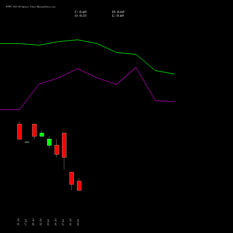233x233 pixels.
Task: Click the larger green candle at 23 Jul
Action: coord(49,142)
